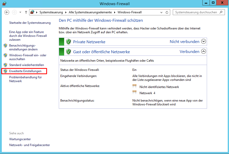Click the back navigation arrow
The image size is (229, 154).
point(6,12)
